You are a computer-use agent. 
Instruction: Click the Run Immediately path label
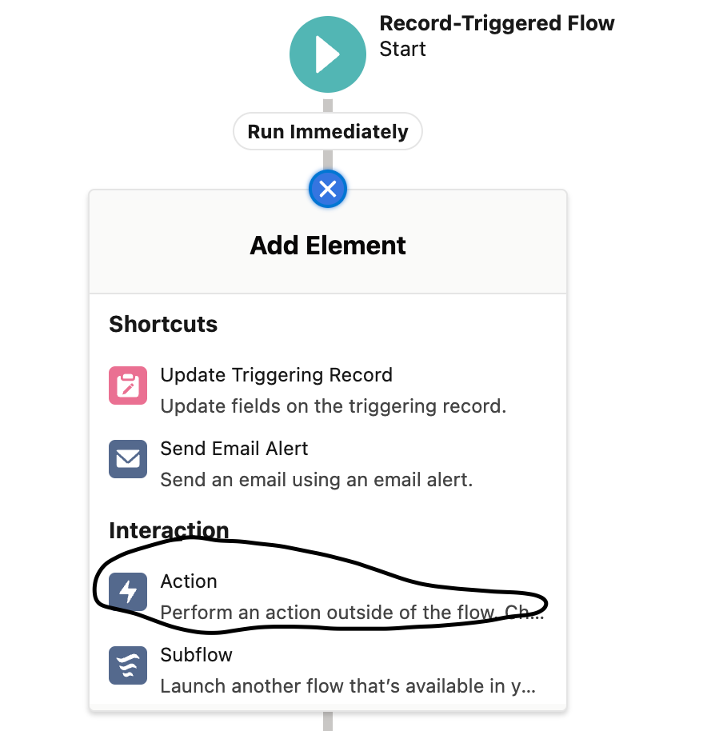[x=328, y=131]
